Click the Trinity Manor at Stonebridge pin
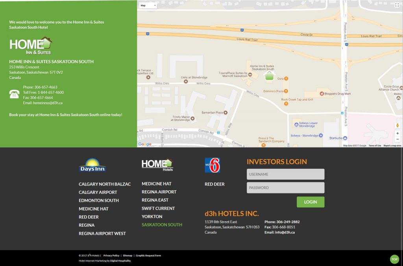 (192, 118)
